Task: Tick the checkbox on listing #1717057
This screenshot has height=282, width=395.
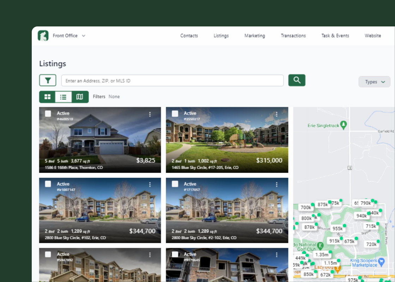Action: coord(175,184)
